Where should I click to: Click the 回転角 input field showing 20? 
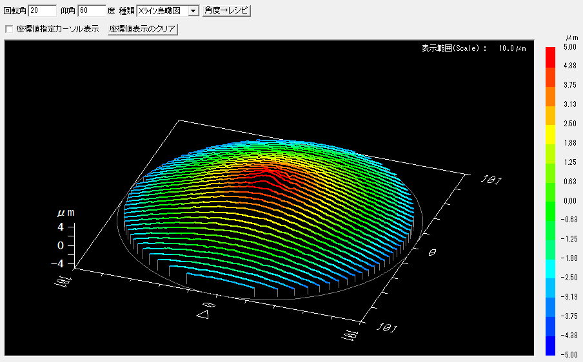click(42, 11)
